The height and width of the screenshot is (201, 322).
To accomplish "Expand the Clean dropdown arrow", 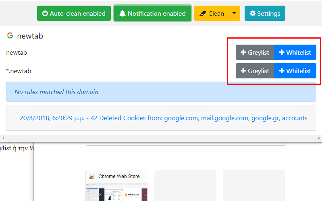I will coord(234,13).
